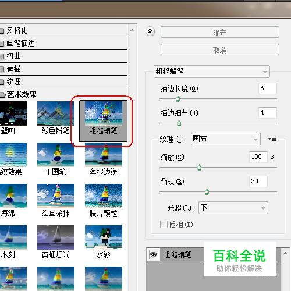
Task: Open the texture load menu icon
Action: point(272,139)
